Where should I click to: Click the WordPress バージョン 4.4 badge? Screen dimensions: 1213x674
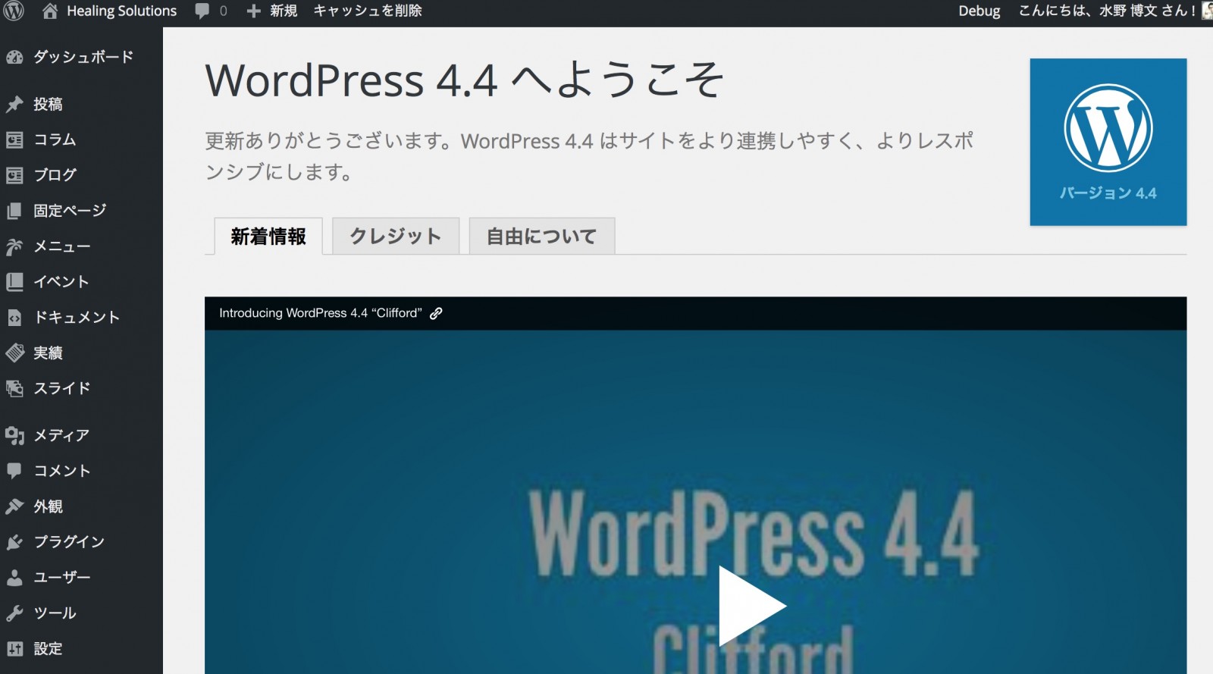tap(1108, 142)
